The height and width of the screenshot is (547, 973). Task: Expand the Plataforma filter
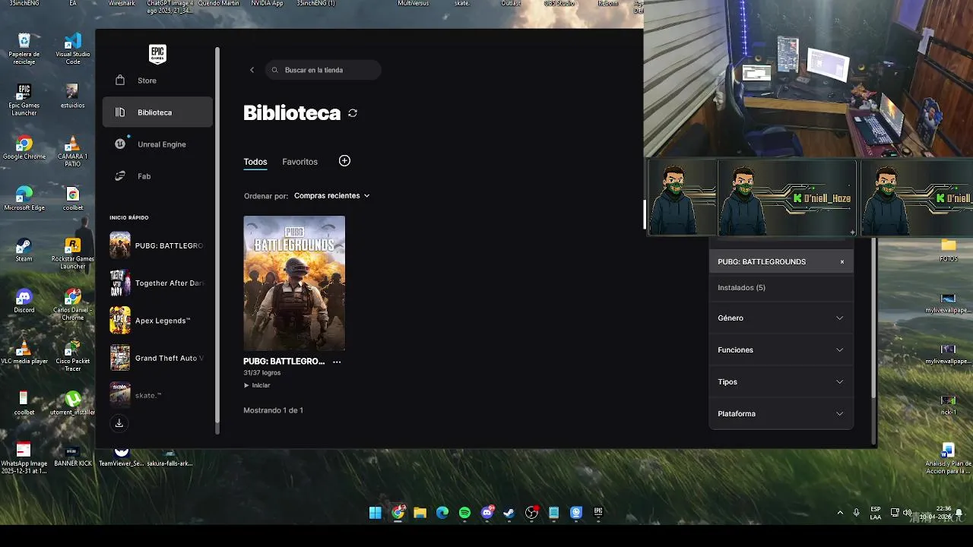(781, 414)
